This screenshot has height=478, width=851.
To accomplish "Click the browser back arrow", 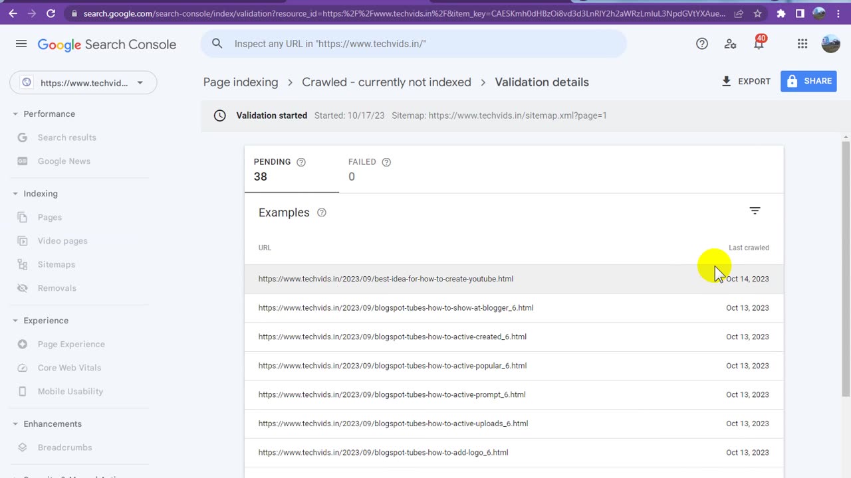I will pos(13,13).
